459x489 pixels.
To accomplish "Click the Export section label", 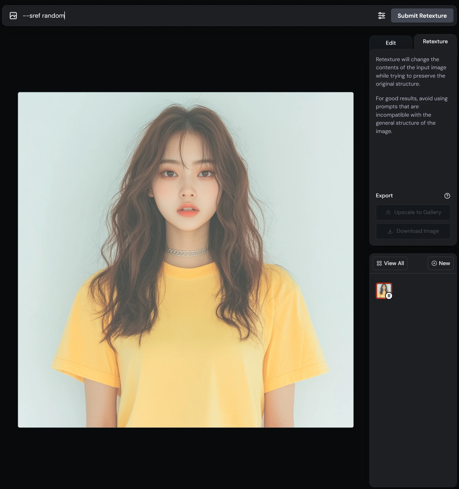I will 384,196.
